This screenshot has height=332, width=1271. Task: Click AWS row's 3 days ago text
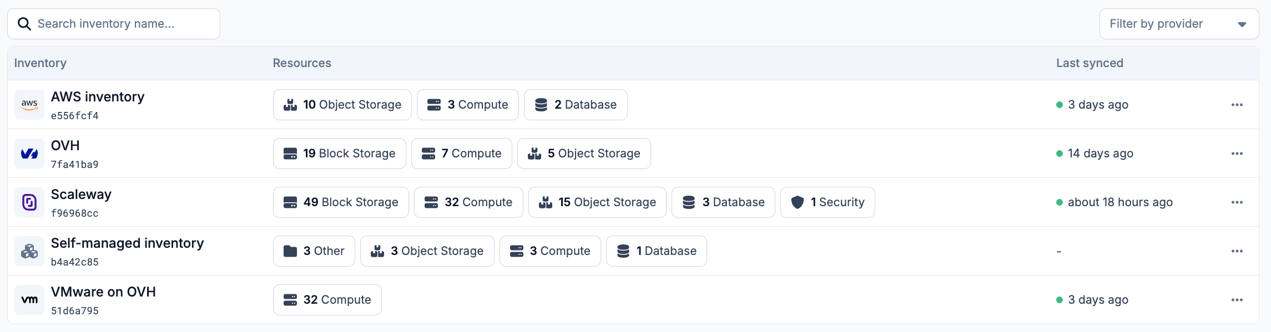(x=1098, y=105)
